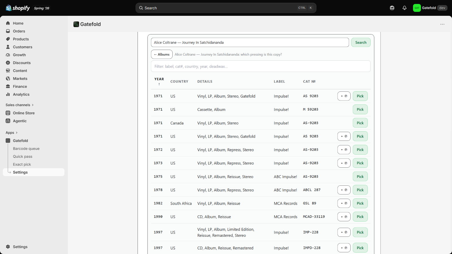Open Content via its image icon

pyautogui.click(x=8, y=71)
